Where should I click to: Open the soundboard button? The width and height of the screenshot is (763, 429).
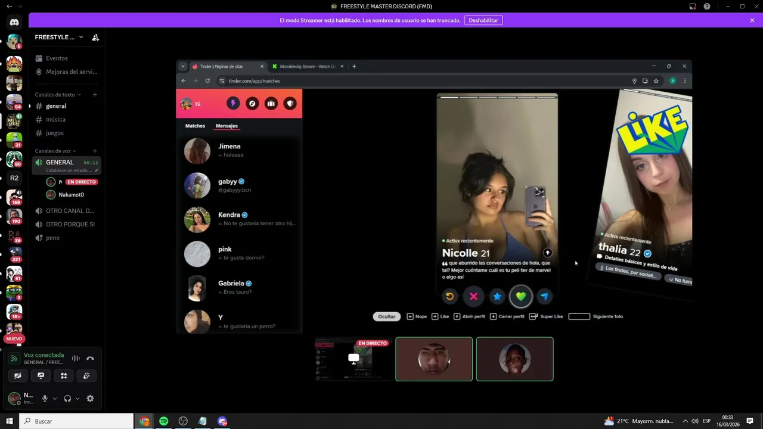[86, 375]
